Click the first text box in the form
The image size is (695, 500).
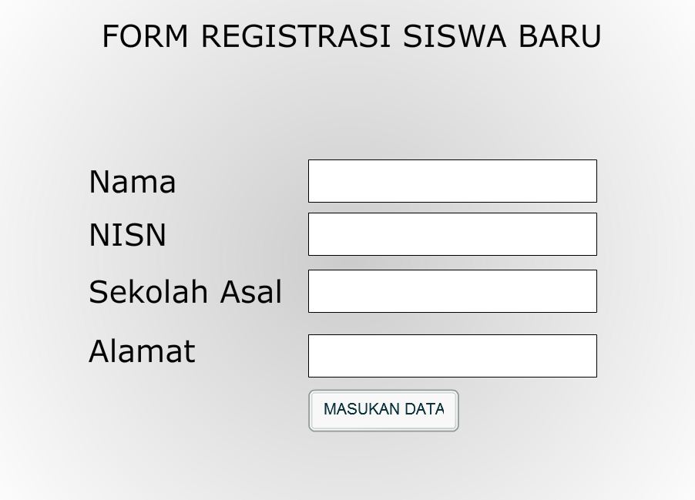(x=452, y=181)
